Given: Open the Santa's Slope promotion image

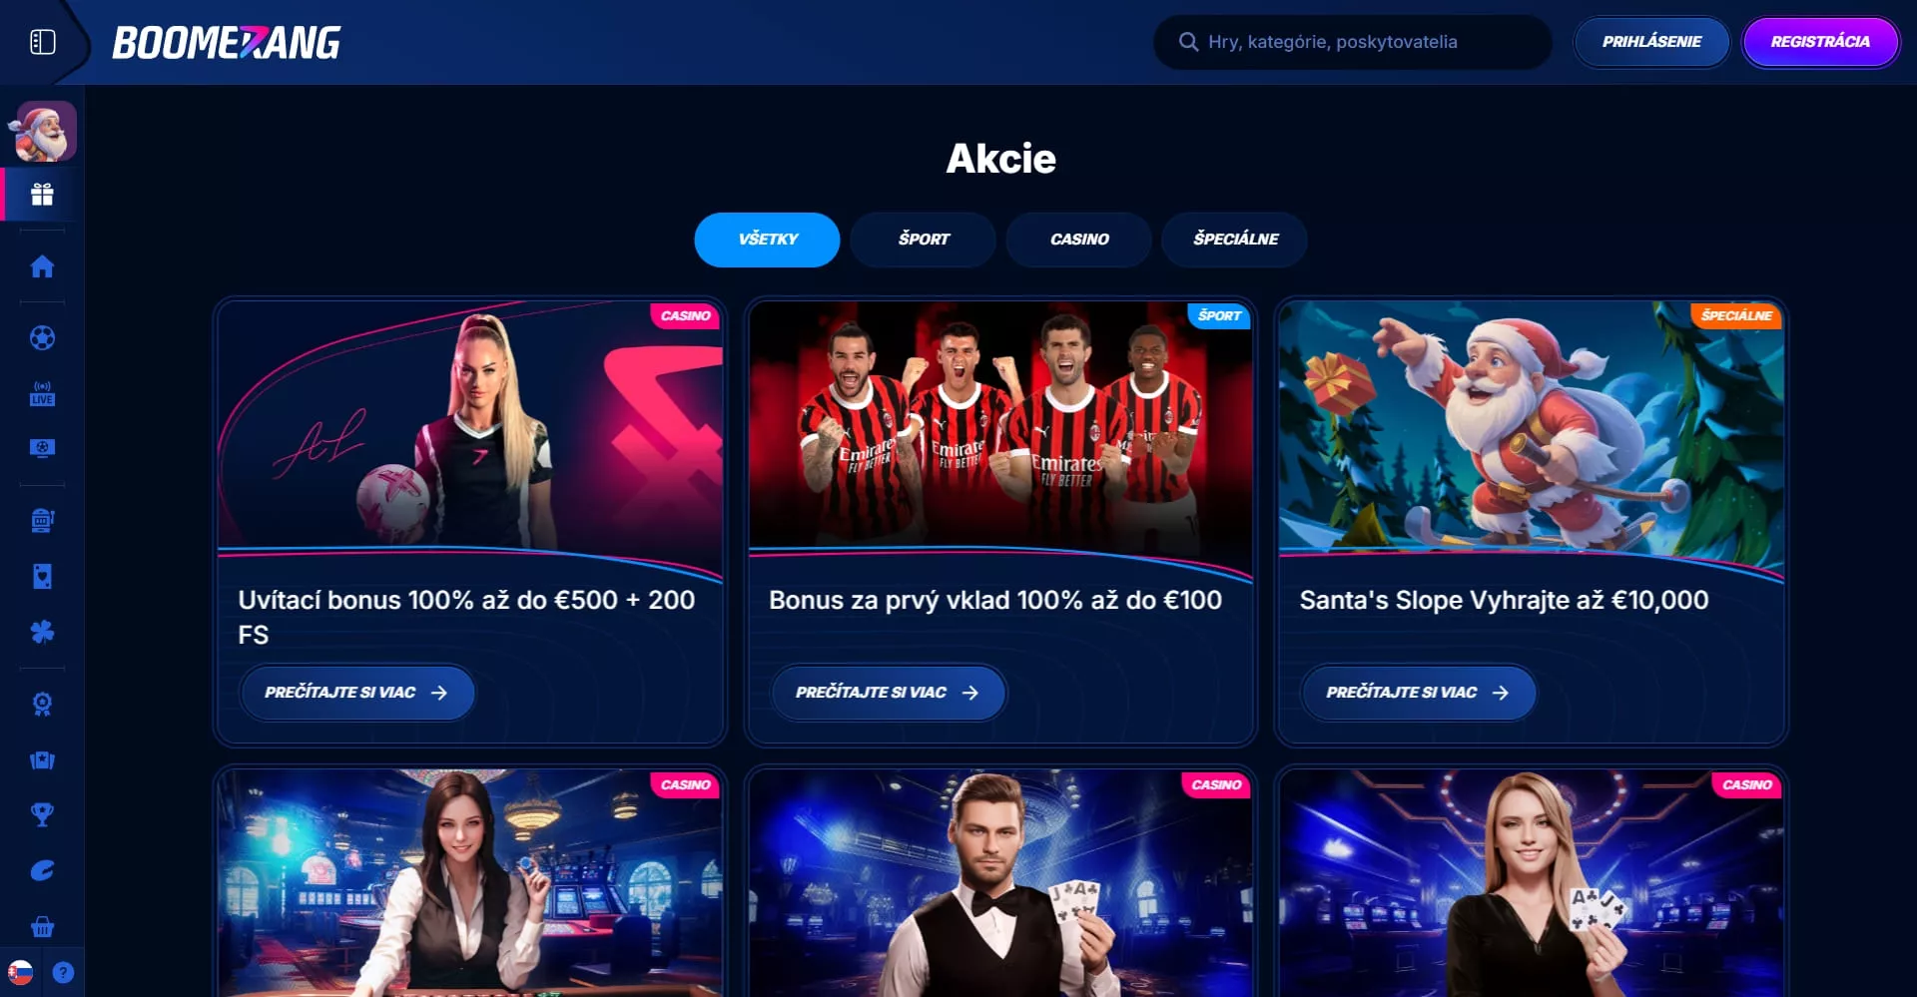Looking at the screenshot, I should pos(1531,427).
